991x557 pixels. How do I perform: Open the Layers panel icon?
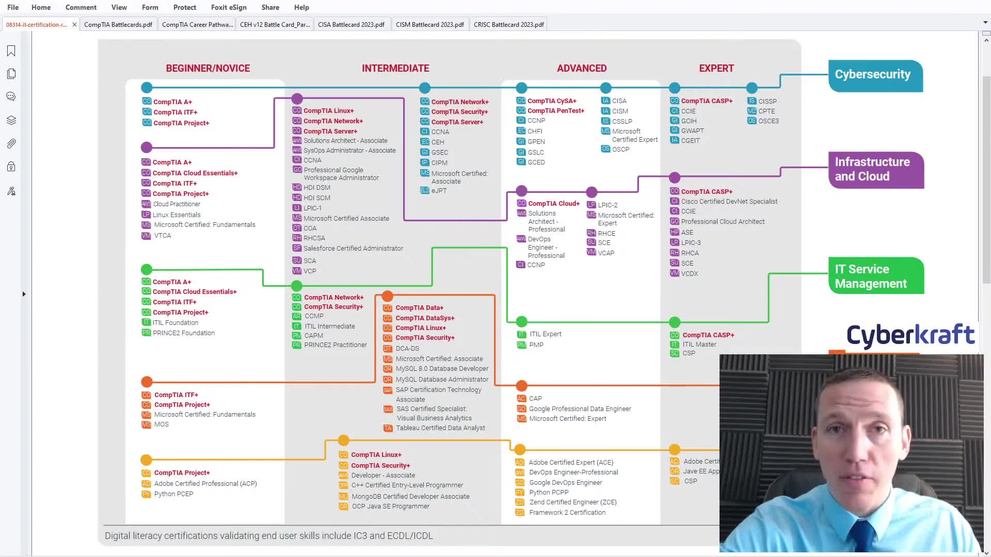[x=11, y=120]
